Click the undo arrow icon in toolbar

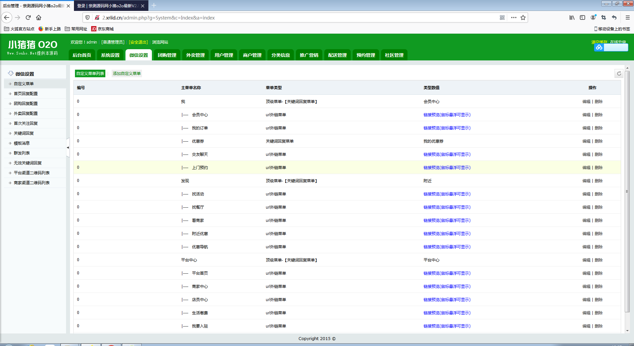614,17
